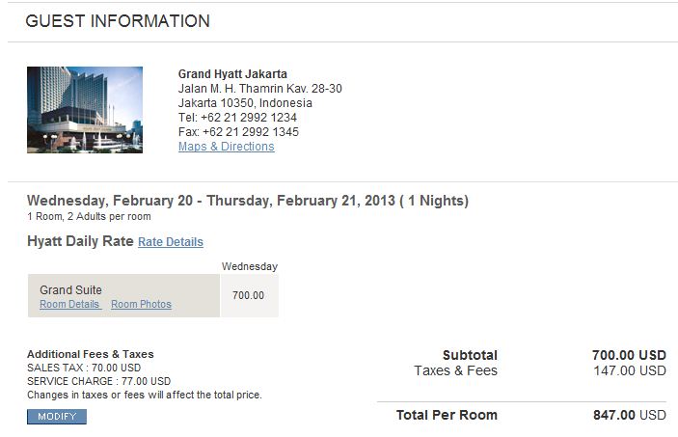Click the Grand Hyatt Jakarta hotel photo
Image resolution: width=678 pixels, height=437 pixels.
click(85, 109)
